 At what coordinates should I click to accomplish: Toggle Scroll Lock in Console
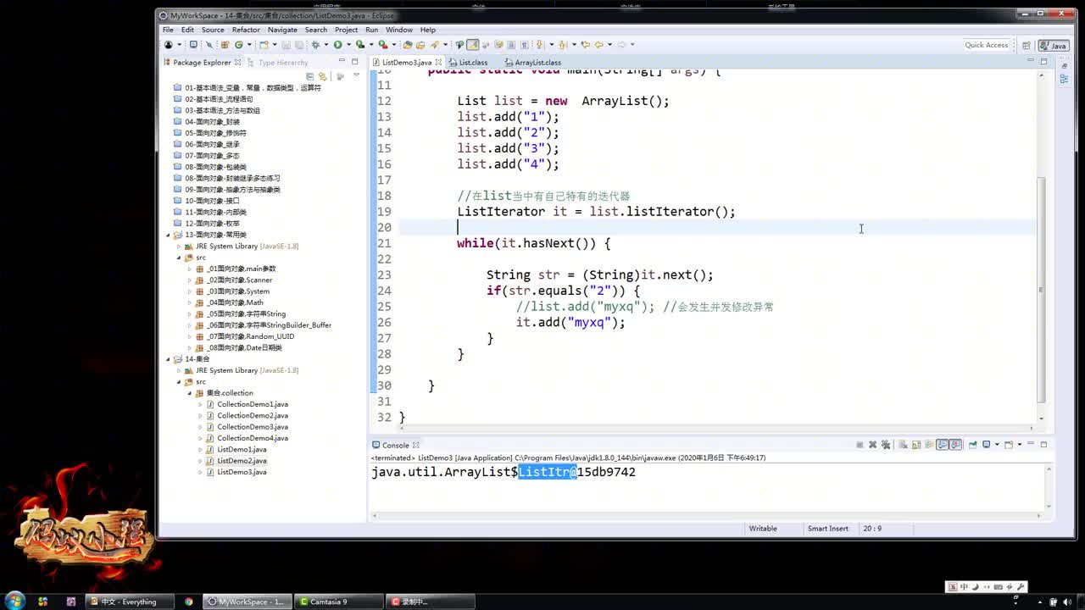click(x=916, y=445)
